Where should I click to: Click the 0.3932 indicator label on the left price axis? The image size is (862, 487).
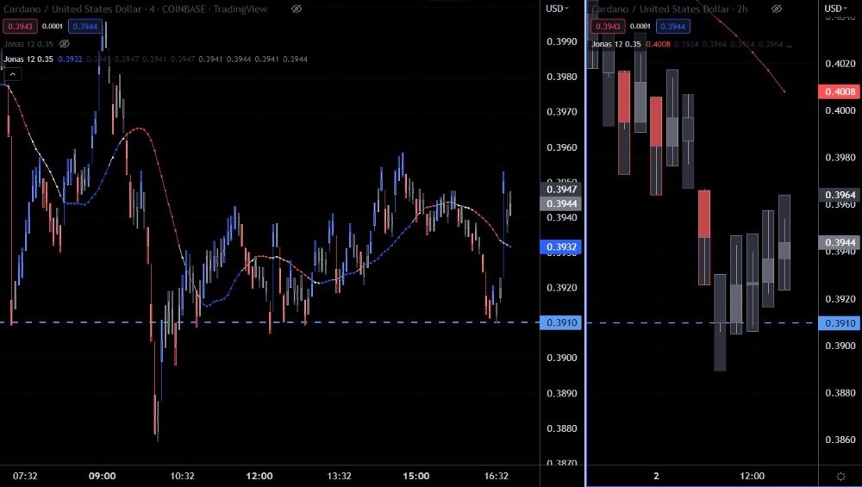[x=561, y=247]
